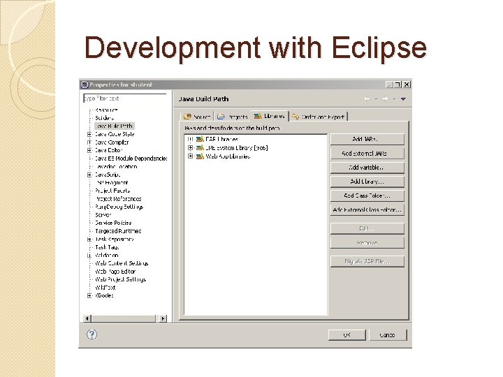The image size is (503, 377).
Task: Click left arrow of tree scrollbar
Action: pos(87,318)
